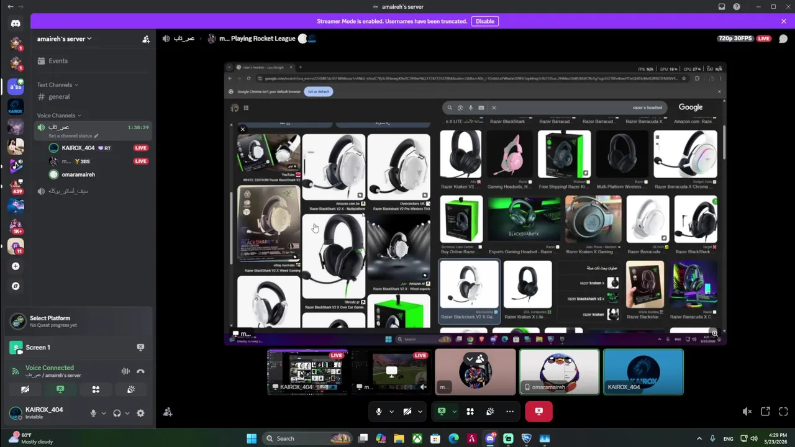This screenshot has height=447, width=795.
Task: Open input device options next to microphone
Action: (104, 413)
